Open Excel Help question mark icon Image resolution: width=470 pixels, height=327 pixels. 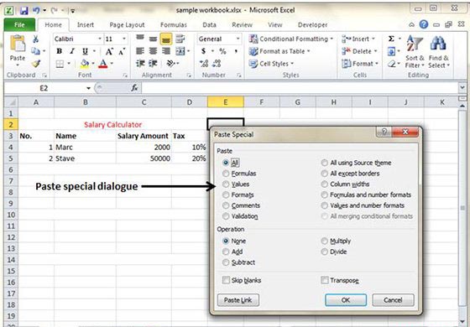tap(424, 24)
